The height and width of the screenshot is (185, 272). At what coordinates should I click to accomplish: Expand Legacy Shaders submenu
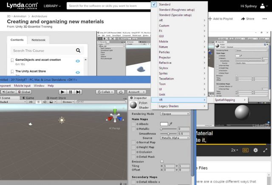179,106
